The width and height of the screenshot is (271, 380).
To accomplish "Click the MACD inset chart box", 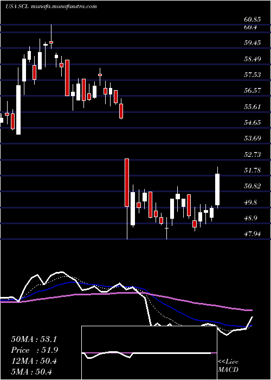I will coord(149,353).
